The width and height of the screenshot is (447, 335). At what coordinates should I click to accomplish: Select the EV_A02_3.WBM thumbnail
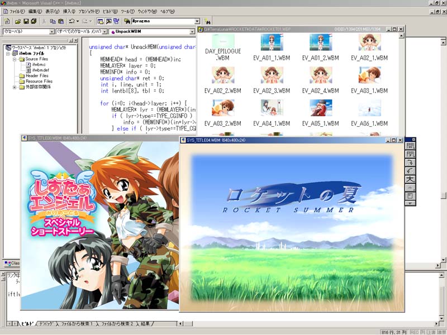(272, 80)
